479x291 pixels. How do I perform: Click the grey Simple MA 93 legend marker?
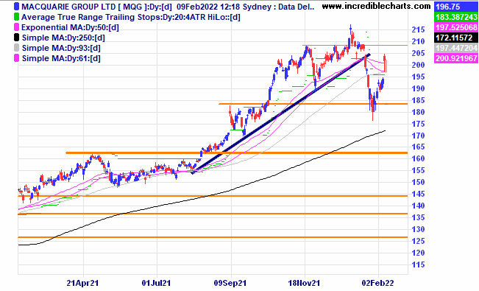pos(16,48)
